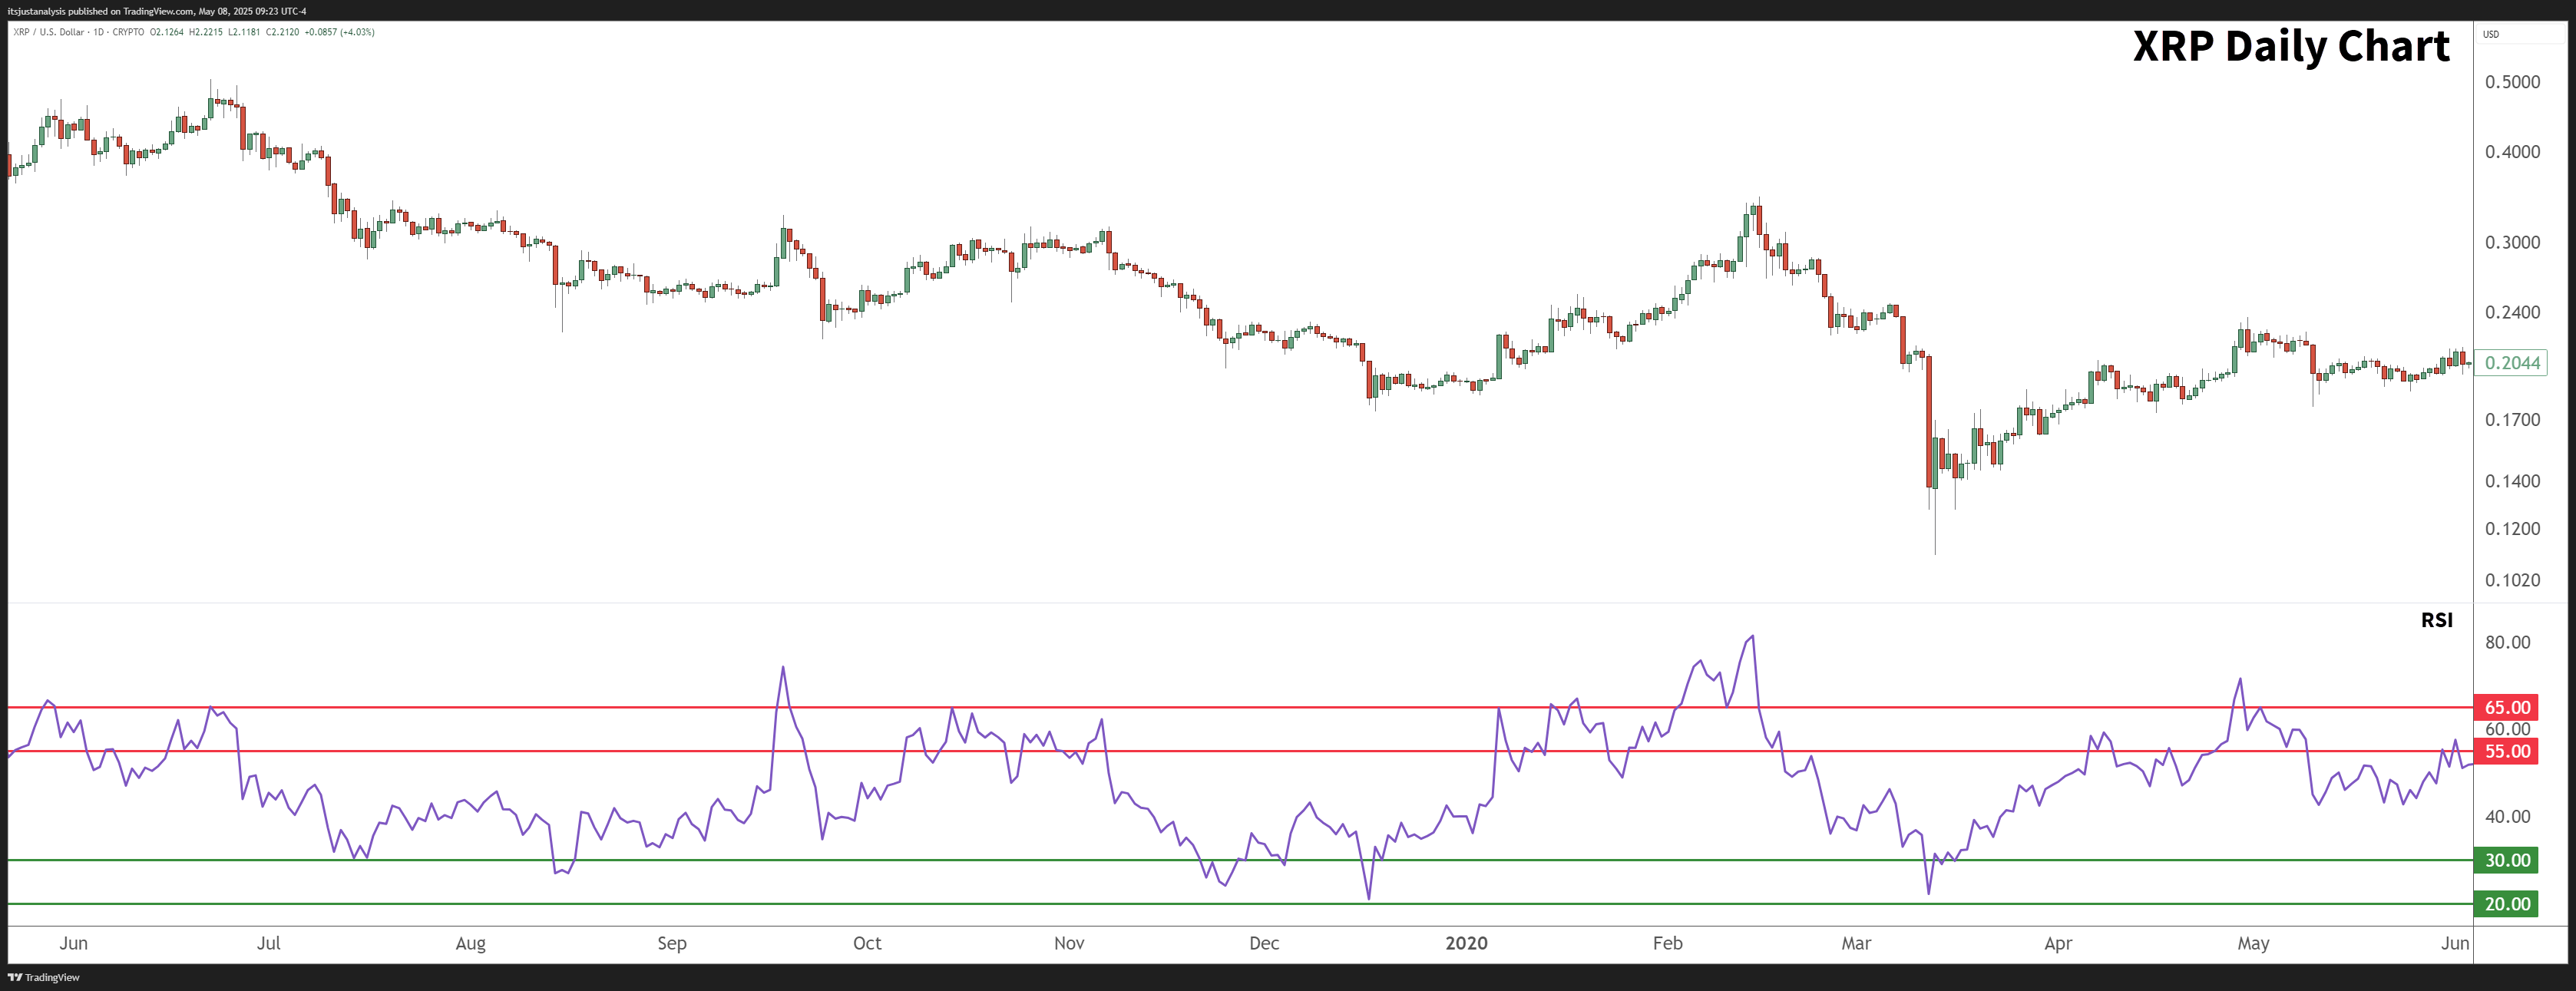Viewport: 2576px width, 991px height.
Task: Click the XRP Daily Chart title text
Action: point(2291,46)
